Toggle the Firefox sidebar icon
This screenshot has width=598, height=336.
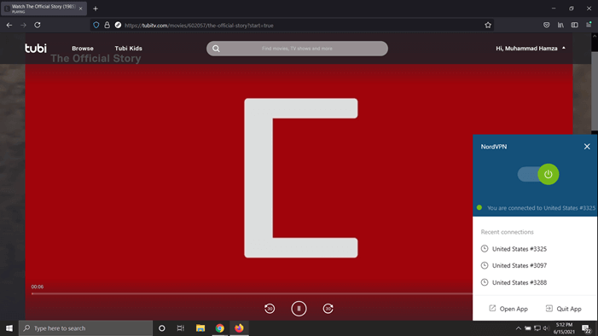pyautogui.click(x=574, y=26)
